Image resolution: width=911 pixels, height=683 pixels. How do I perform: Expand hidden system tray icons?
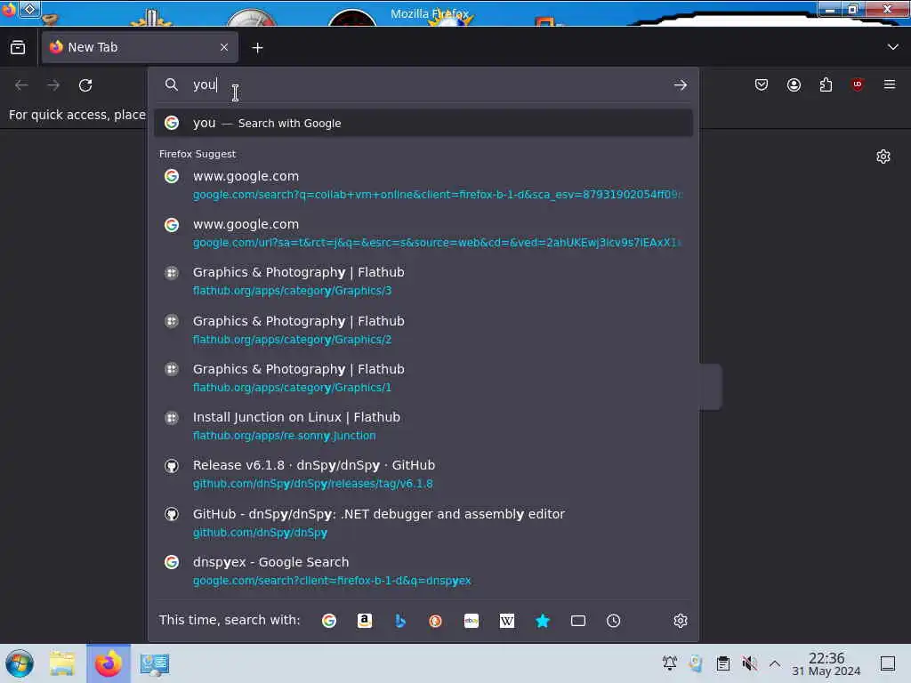pyautogui.click(x=775, y=663)
